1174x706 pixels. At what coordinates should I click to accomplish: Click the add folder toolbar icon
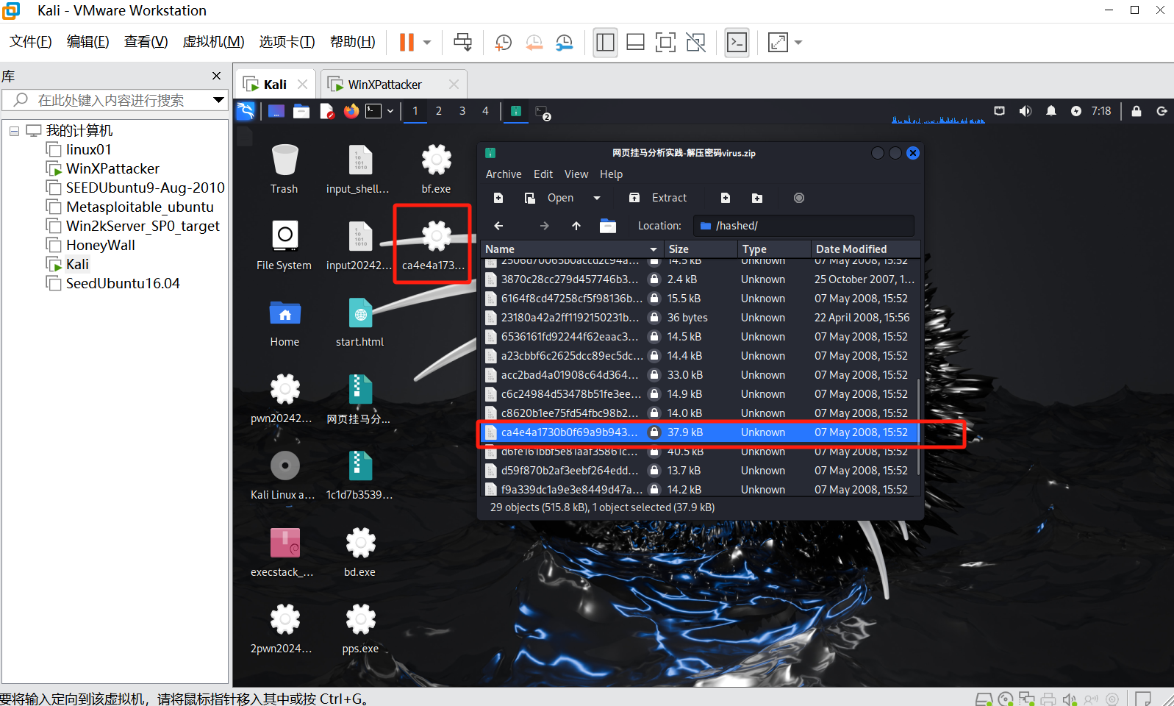click(x=757, y=198)
